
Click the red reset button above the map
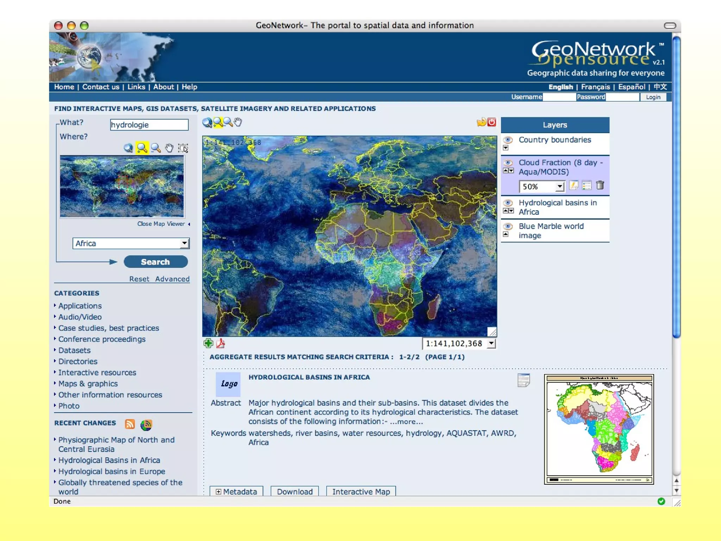pos(492,122)
